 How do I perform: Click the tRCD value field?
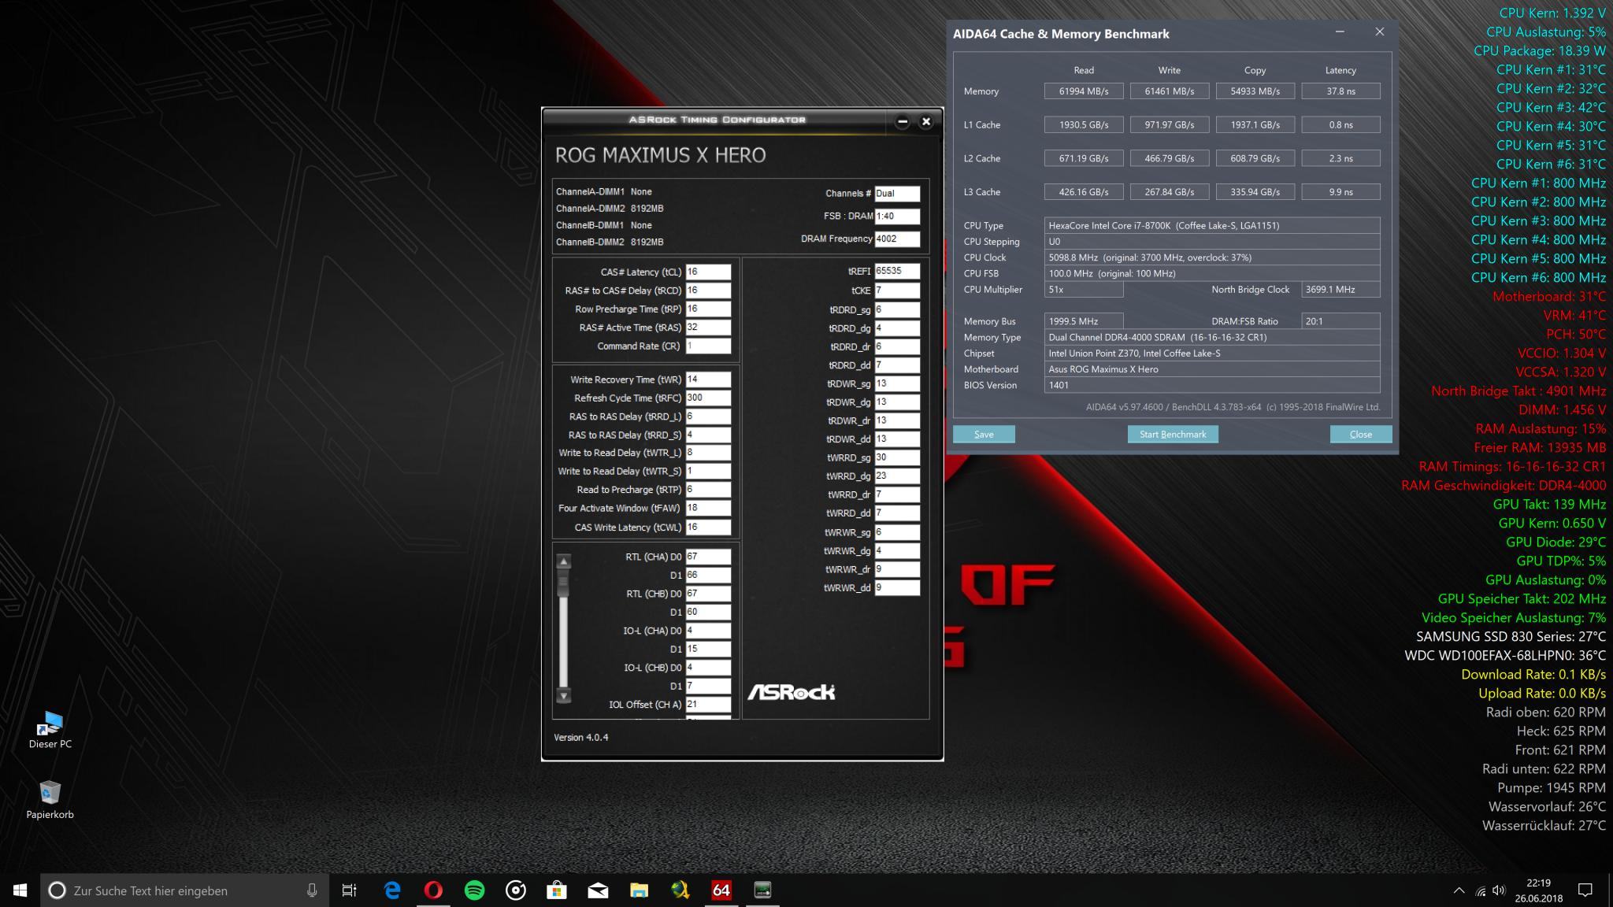(x=708, y=291)
